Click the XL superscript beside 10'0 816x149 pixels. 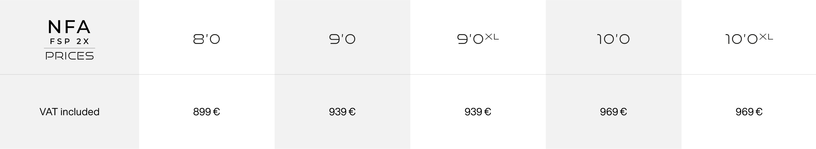[x=766, y=36]
